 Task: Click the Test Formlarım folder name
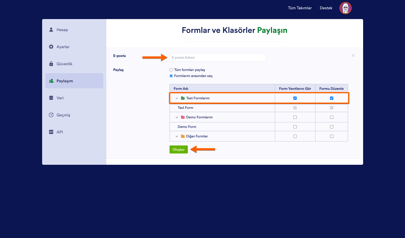pos(198,98)
